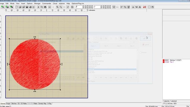Open the eXplorer menu
190x107 pixels.
coord(62,4)
